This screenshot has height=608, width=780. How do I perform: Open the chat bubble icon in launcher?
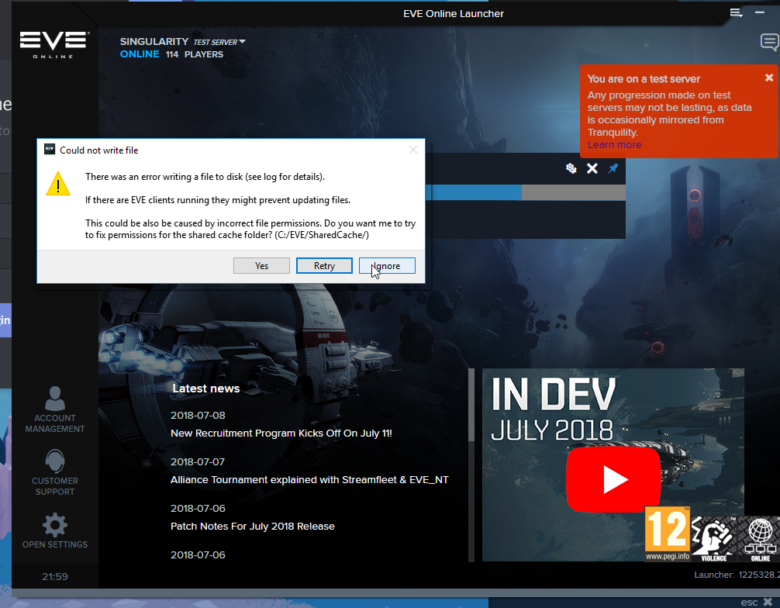(770, 43)
